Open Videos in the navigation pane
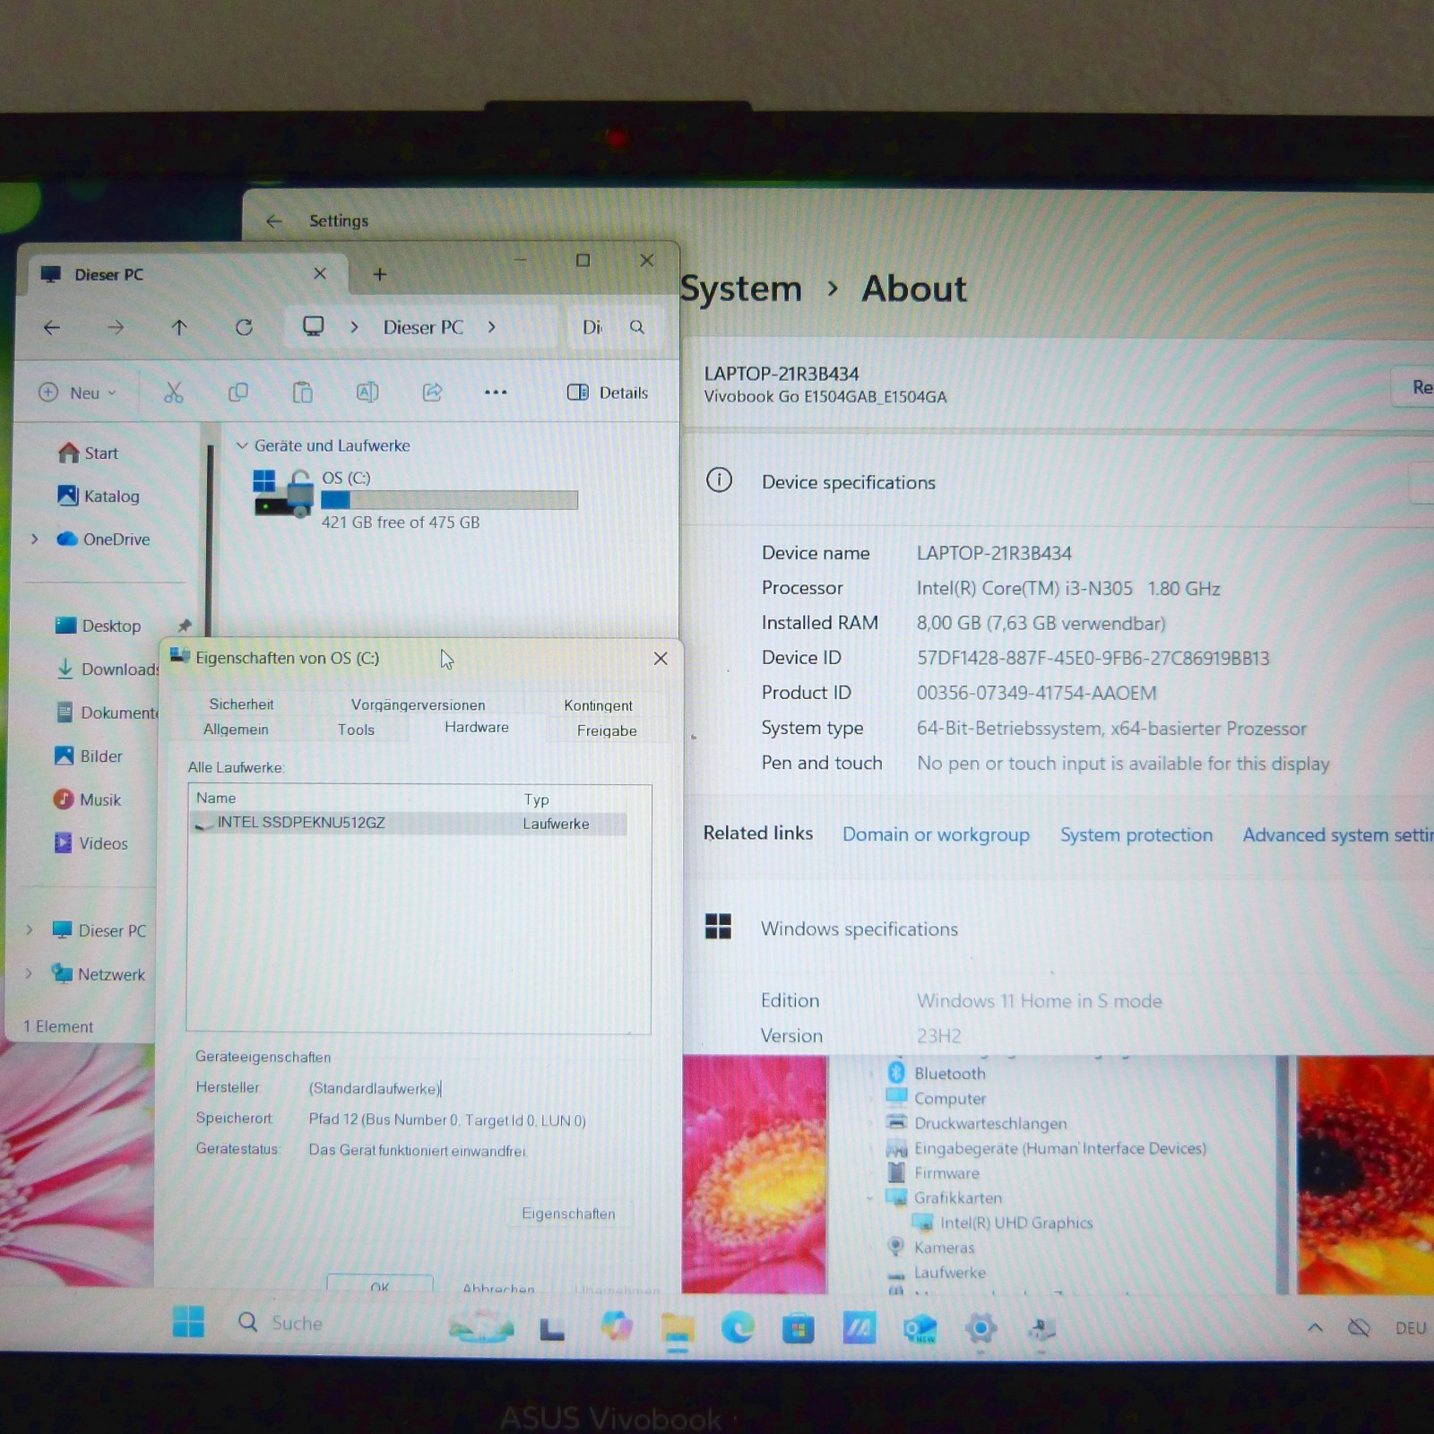Viewport: 1434px width, 1434px height. 91,843
